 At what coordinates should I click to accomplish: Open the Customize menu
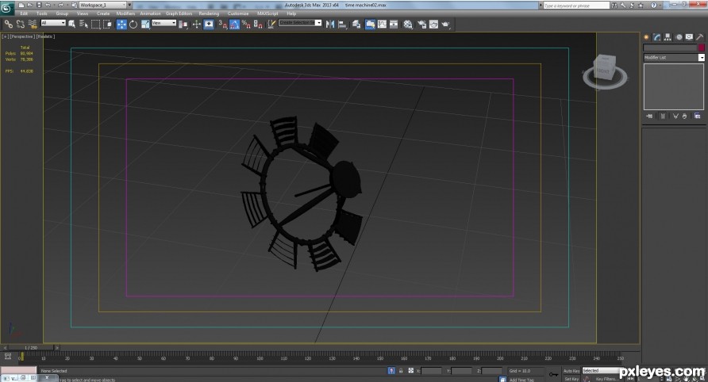point(238,13)
